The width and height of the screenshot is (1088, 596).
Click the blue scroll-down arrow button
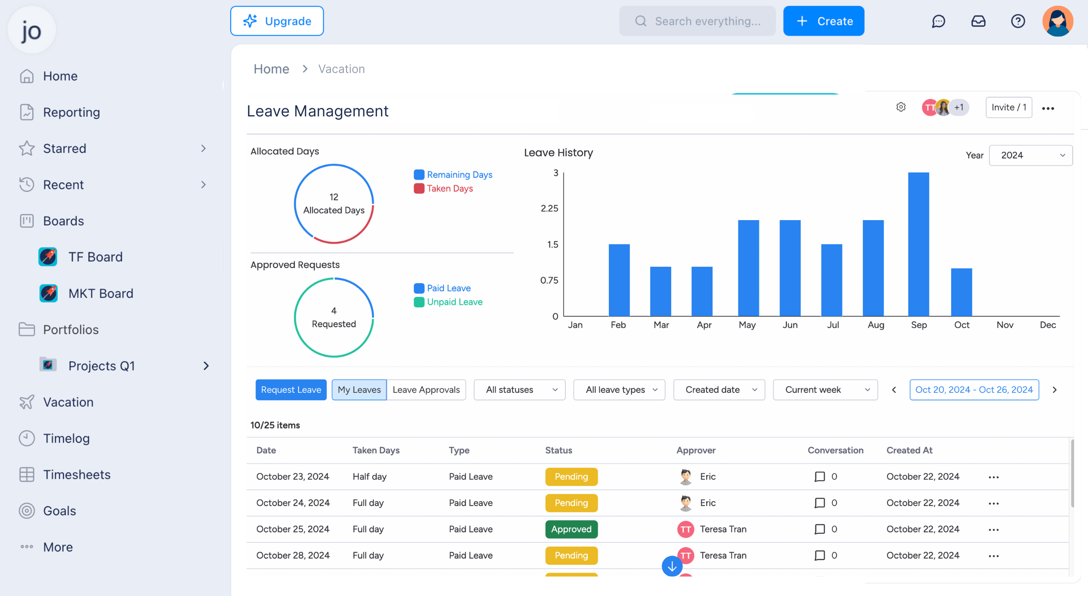pos(671,566)
